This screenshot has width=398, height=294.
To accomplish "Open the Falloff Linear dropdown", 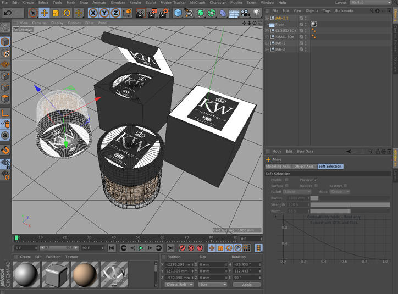I will [297, 192].
